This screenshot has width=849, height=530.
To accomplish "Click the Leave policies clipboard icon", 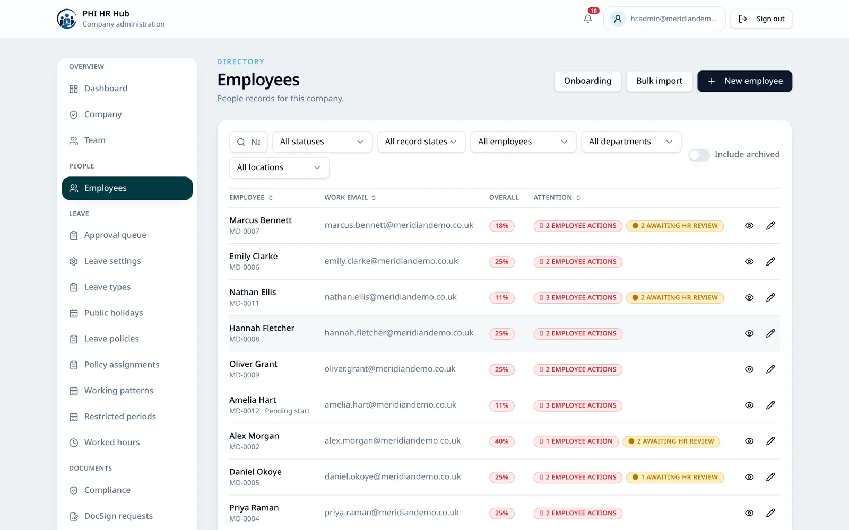I will (x=74, y=339).
